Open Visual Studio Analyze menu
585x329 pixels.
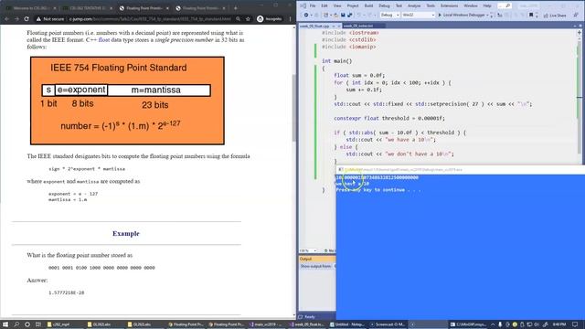(414, 5)
